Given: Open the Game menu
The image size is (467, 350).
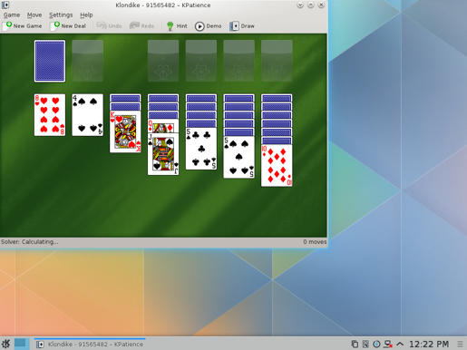Looking at the screenshot, I should point(12,15).
